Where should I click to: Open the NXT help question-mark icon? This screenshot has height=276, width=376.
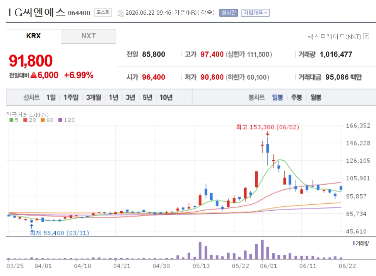tap(366, 36)
